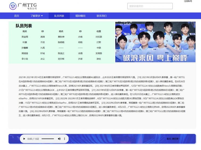Click the 注册账号 link
The width and height of the screenshot is (201, 150).
188,1
